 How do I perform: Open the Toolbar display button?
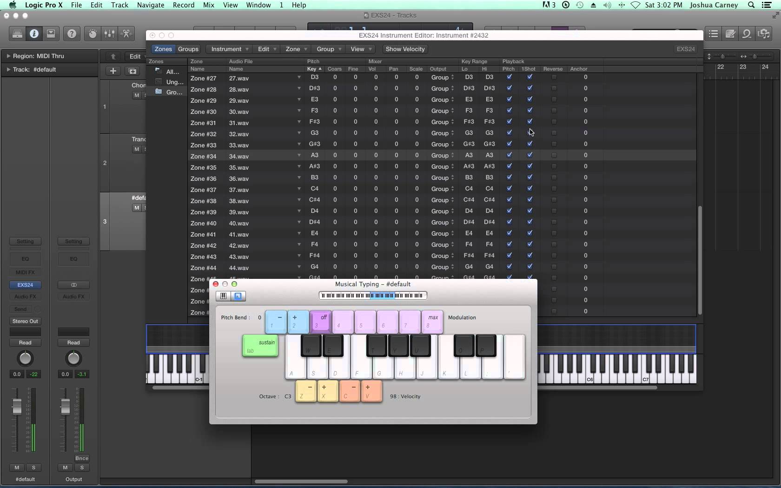[51, 33]
